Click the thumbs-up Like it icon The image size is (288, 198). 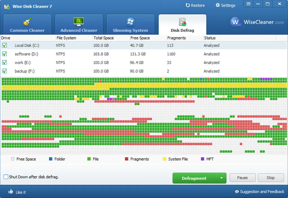[11, 192]
